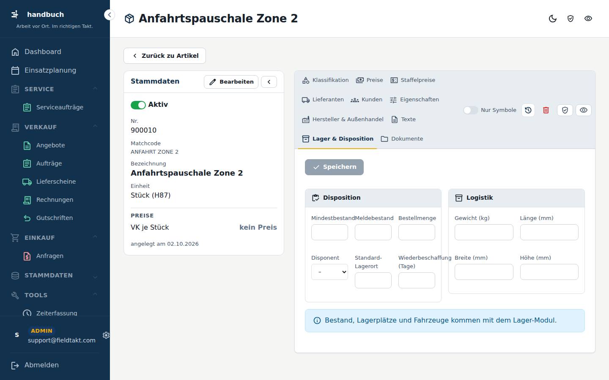Open Einsatzplanung from the sidebar
Screen dimensions: 609x380
55,71
